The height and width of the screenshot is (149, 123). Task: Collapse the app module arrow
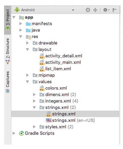pyautogui.click(x=14, y=17)
